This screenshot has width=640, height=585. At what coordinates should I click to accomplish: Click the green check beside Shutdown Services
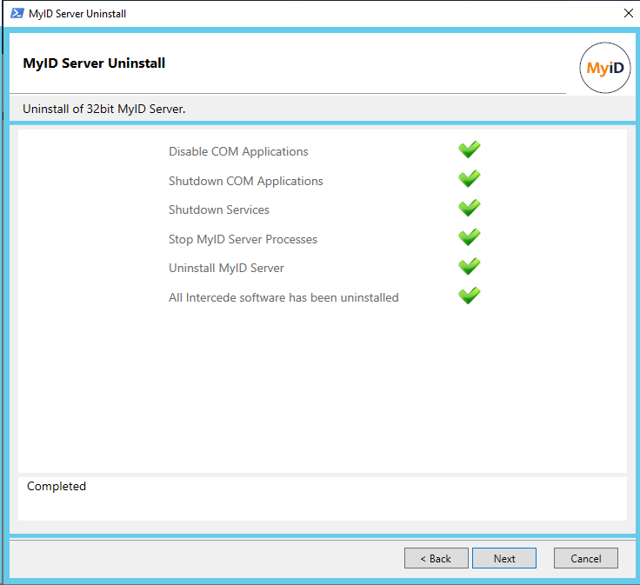click(x=469, y=208)
